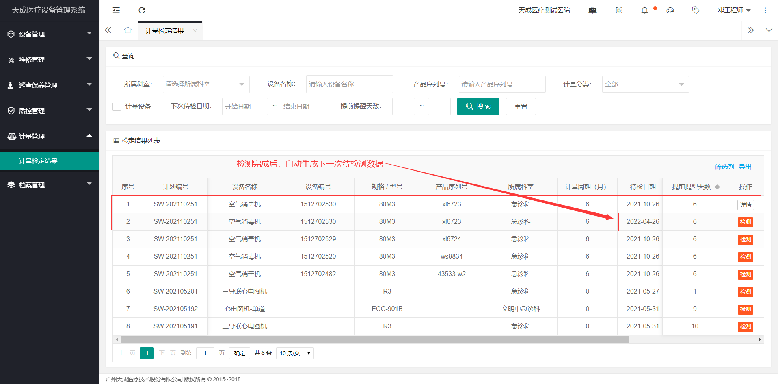Open the 邓工程师 user dropdown
The height and width of the screenshot is (384, 778).
click(x=734, y=10)
